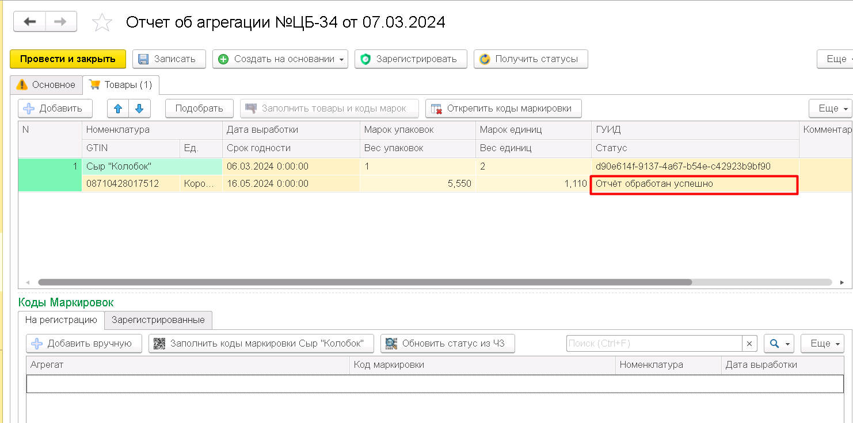This screenshot has height=423, width=853.
Task: Move row up with blue up arrow
Action: tap(118, 108)
